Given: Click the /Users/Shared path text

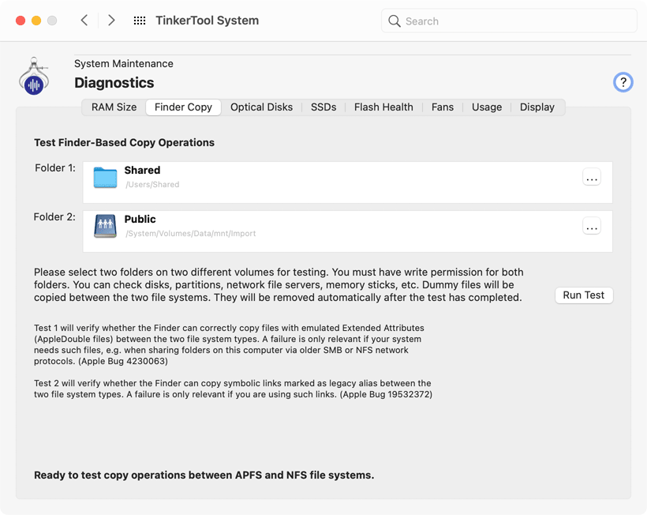Looking at the screenshot, I should pyautogui.click(x=152, y=185).
